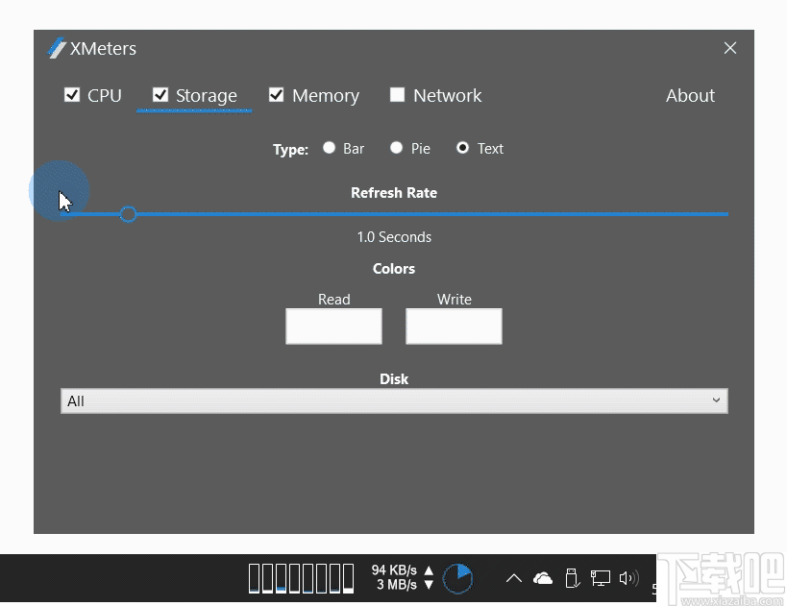Click the CPU core bars meter in taskbar
The width and height of the screenshot is (787, 606).
(301, 578)
